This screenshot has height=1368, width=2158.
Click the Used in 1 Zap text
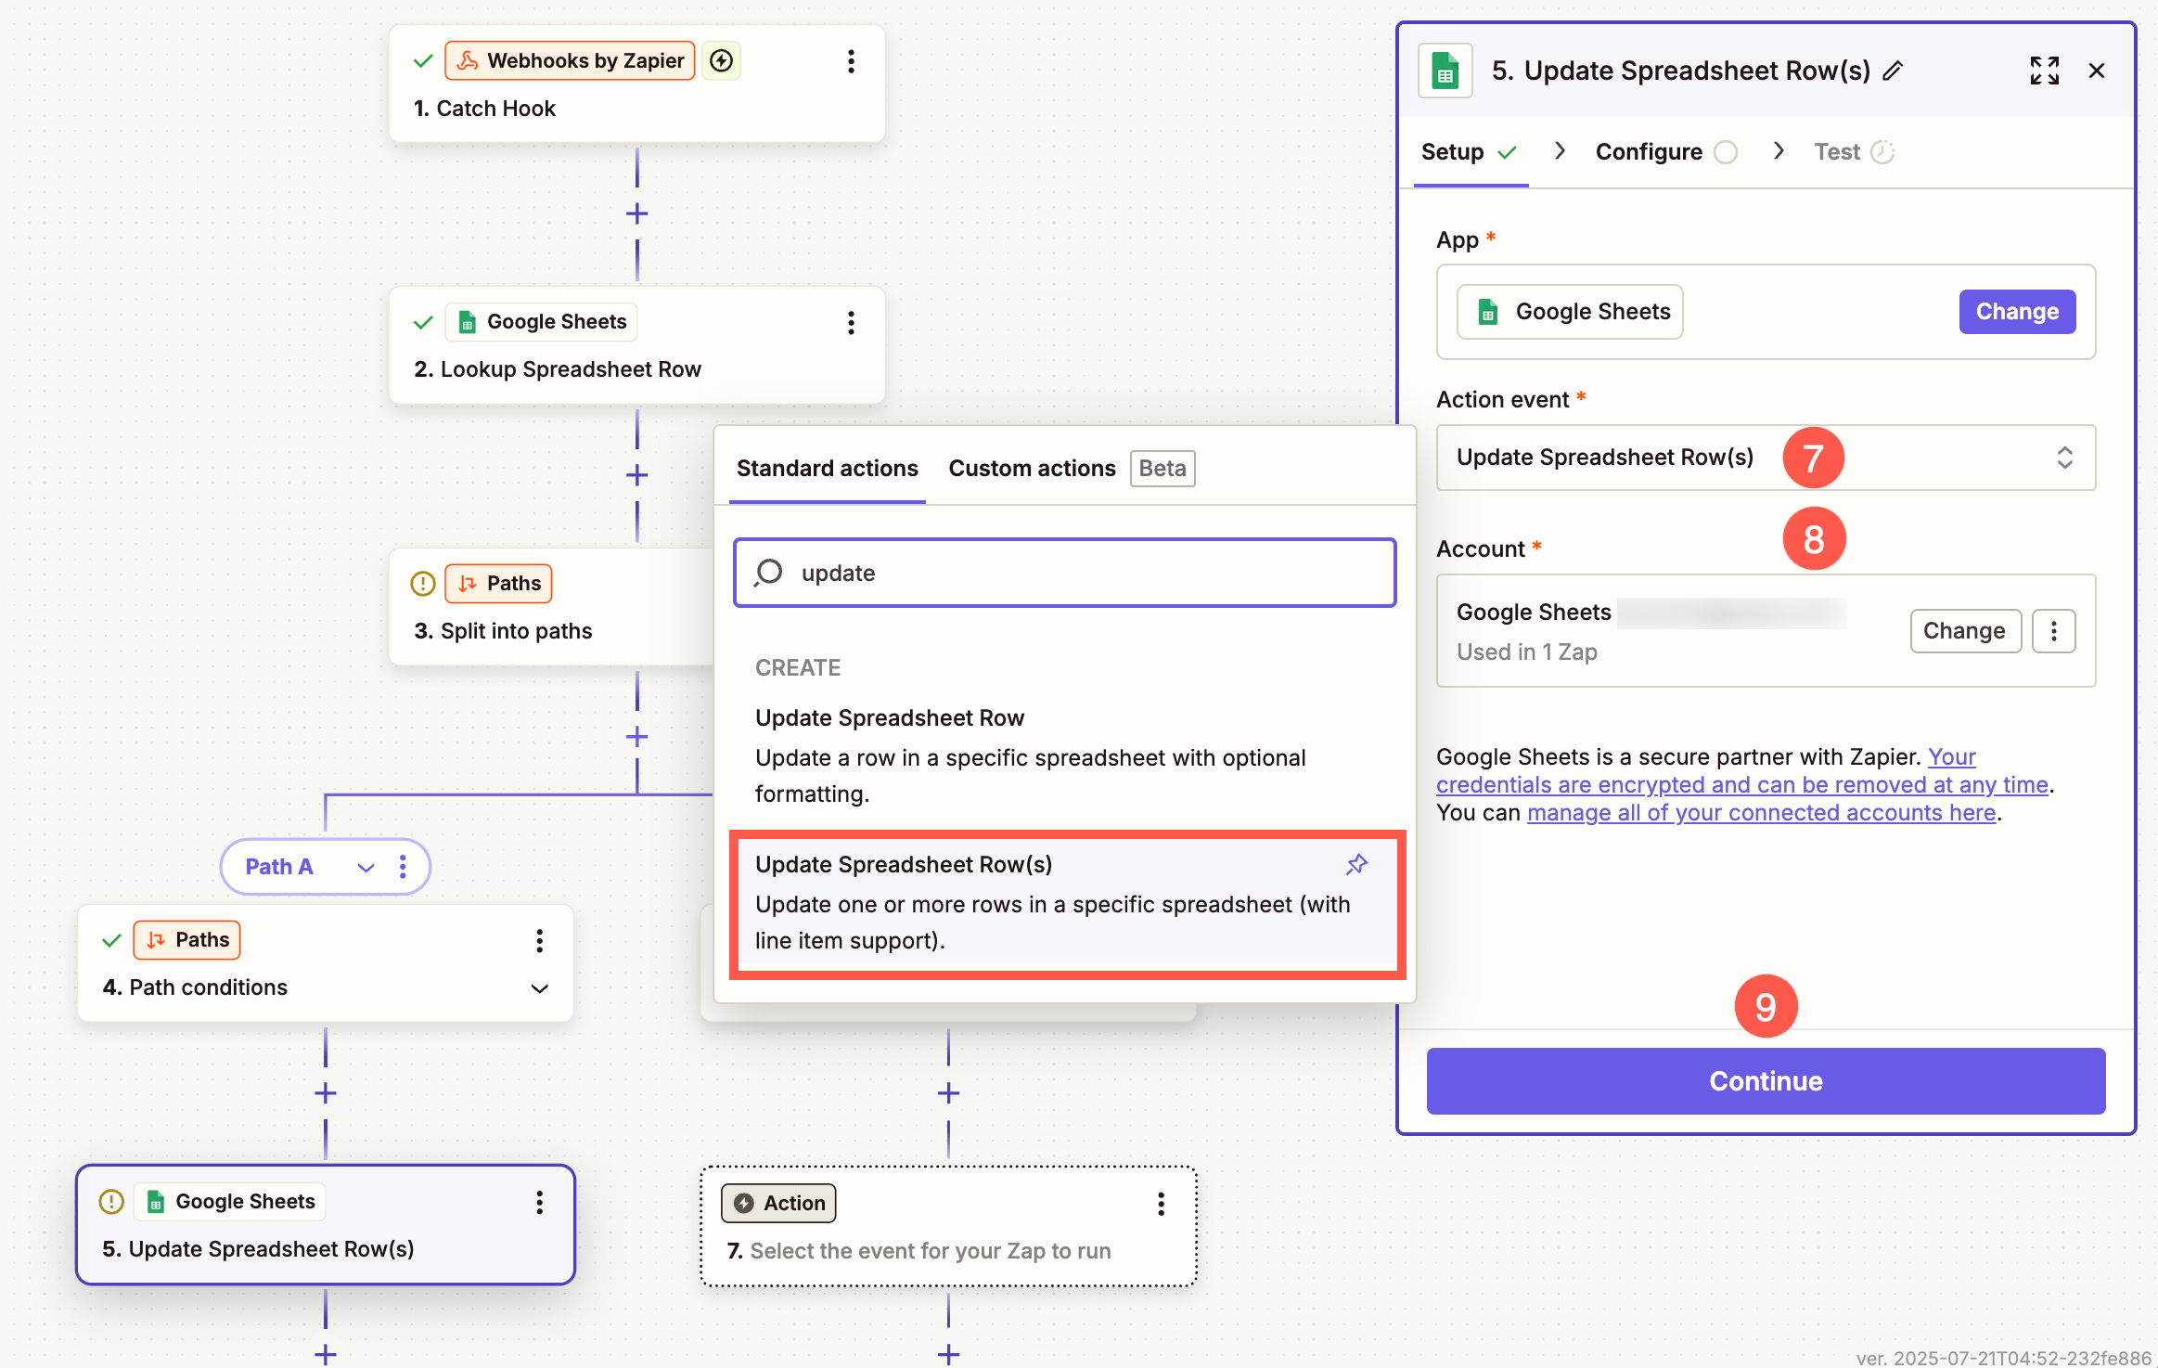tap(1526, 652)
